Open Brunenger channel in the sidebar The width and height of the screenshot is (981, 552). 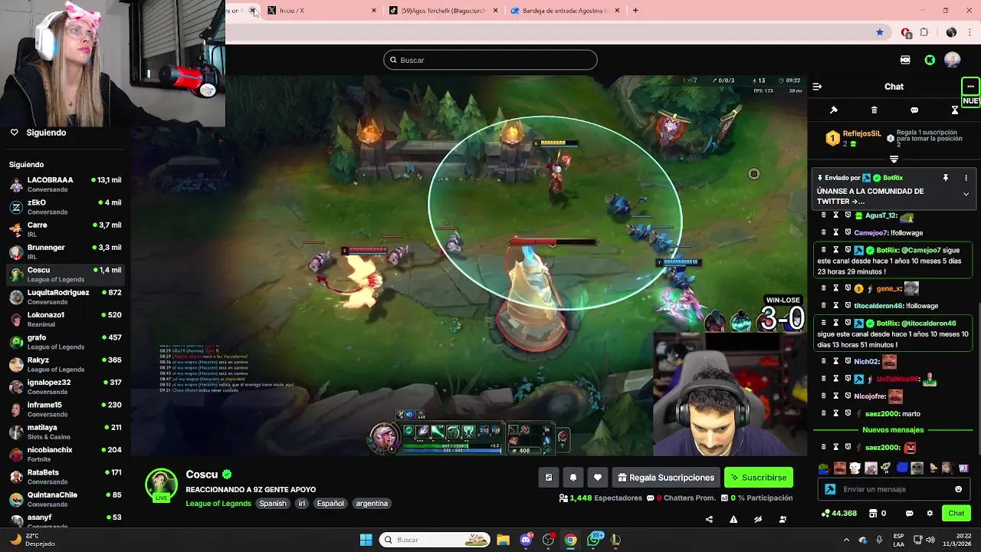pos(65,251)
